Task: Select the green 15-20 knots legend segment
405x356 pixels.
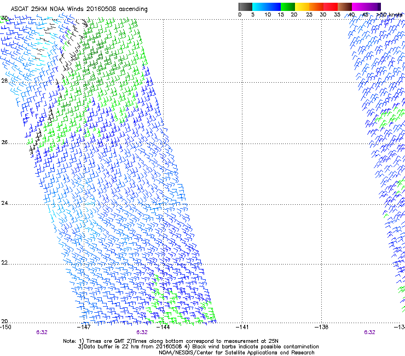Action: (288, 7)
